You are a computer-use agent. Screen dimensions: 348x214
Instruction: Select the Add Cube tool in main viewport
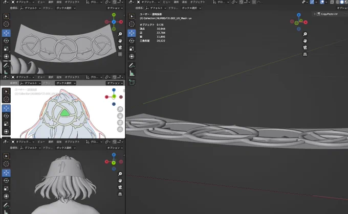(132, 82)
